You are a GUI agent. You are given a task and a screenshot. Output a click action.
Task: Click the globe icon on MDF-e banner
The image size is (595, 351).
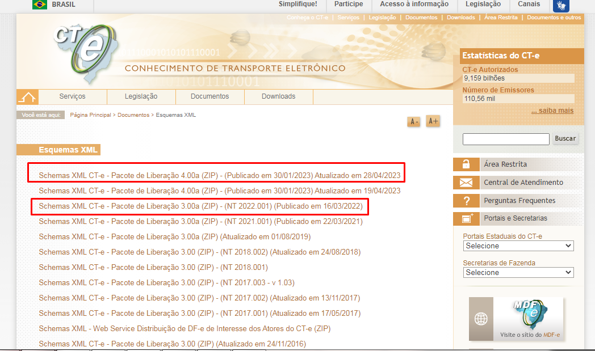[x=481, y=319]
